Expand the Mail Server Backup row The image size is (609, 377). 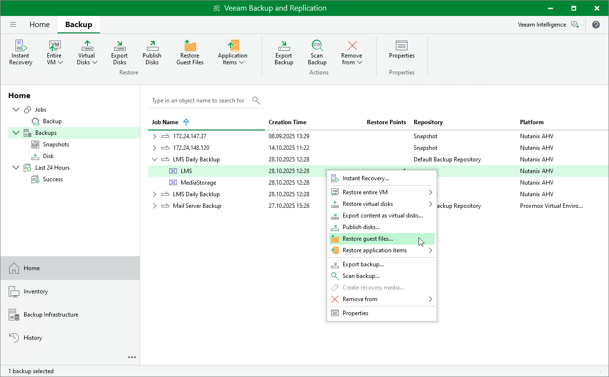(x=155, y=206)
